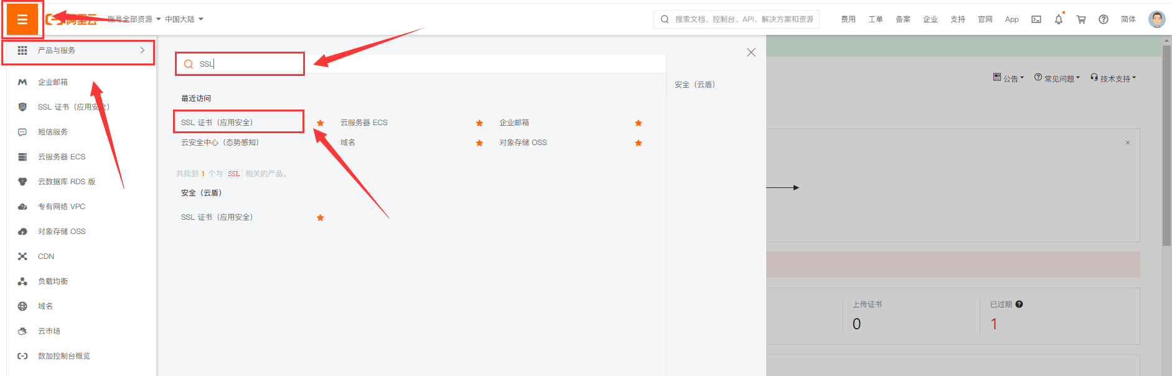Open 云安全中心（态势感知）link
Image resolution: width=1172 pixels, height=376 pixels.
click(220, 143)
